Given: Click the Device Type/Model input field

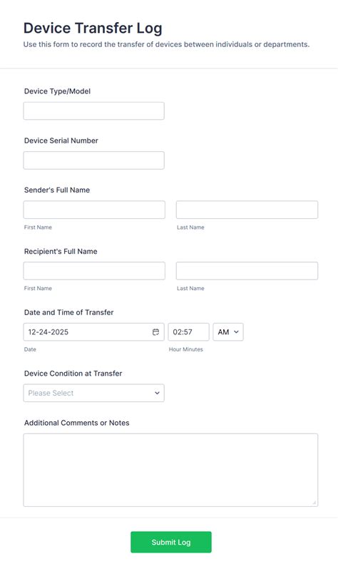Looking at the screenshot, I should coord(93,110).
